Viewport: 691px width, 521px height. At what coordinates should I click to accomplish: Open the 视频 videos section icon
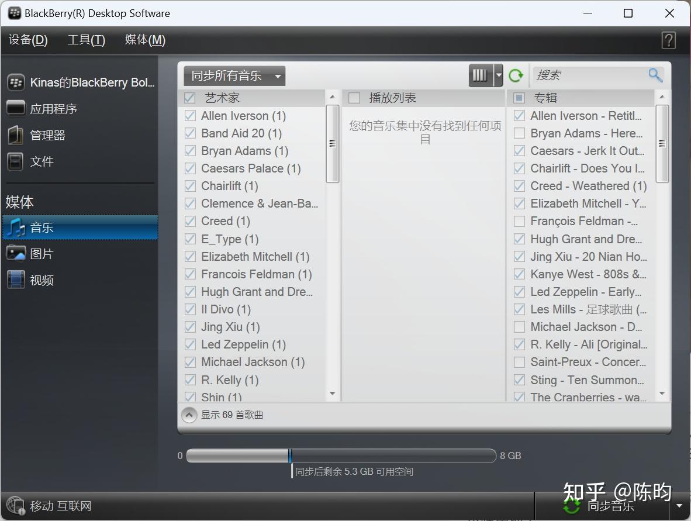16,280
